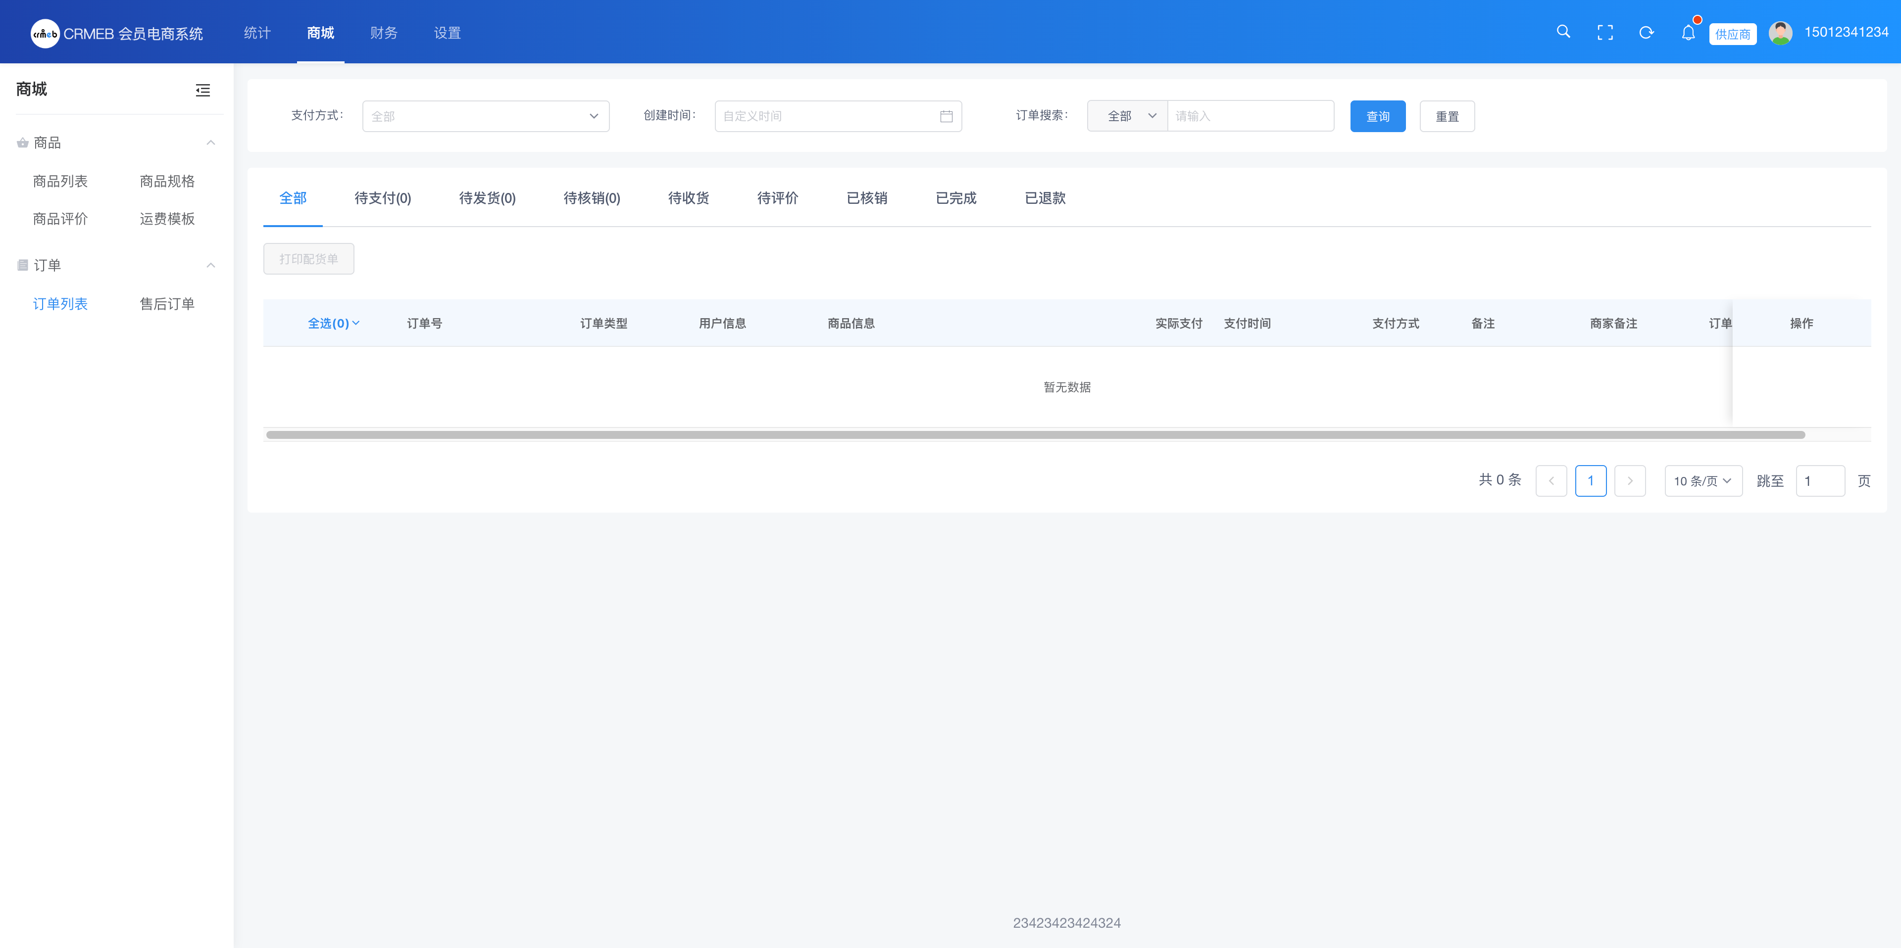1901x948 pixels.
Task: Open the 全选(0) selection dropdown
Action: point(334,323)
